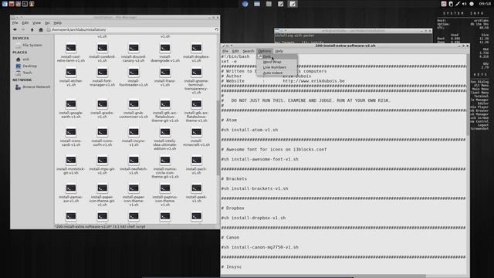Open the Edit menu in File Manager

(x=25, y=22)
